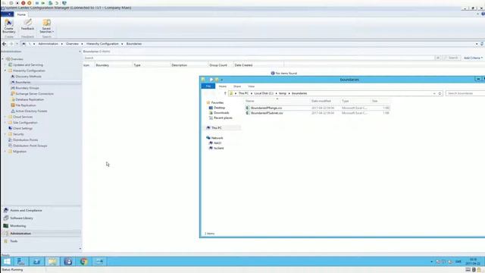
Task: Click Overview in the breadcrumb path
Action: tap(72, 44)
